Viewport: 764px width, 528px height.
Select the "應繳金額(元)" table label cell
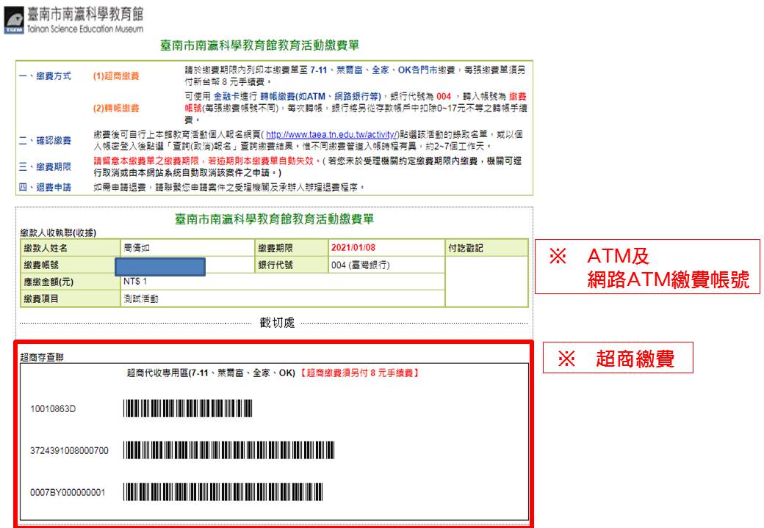[x=71, y=282]
